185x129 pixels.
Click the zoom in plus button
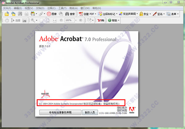[x=81, y=20]
